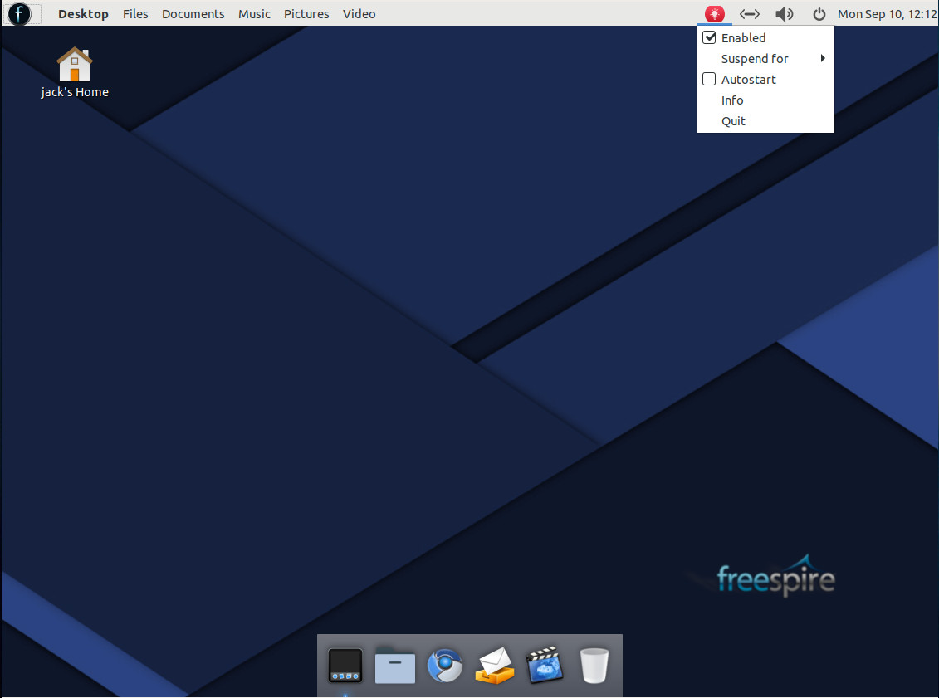Uncheck the Enabled checkbox
The height and width of the screenshot is (698, 939).
tap(709, 37)
